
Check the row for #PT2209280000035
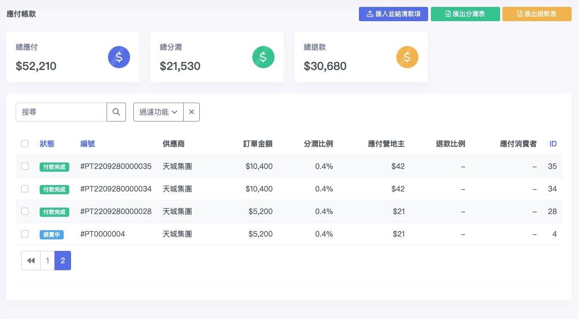coord(25,166)
